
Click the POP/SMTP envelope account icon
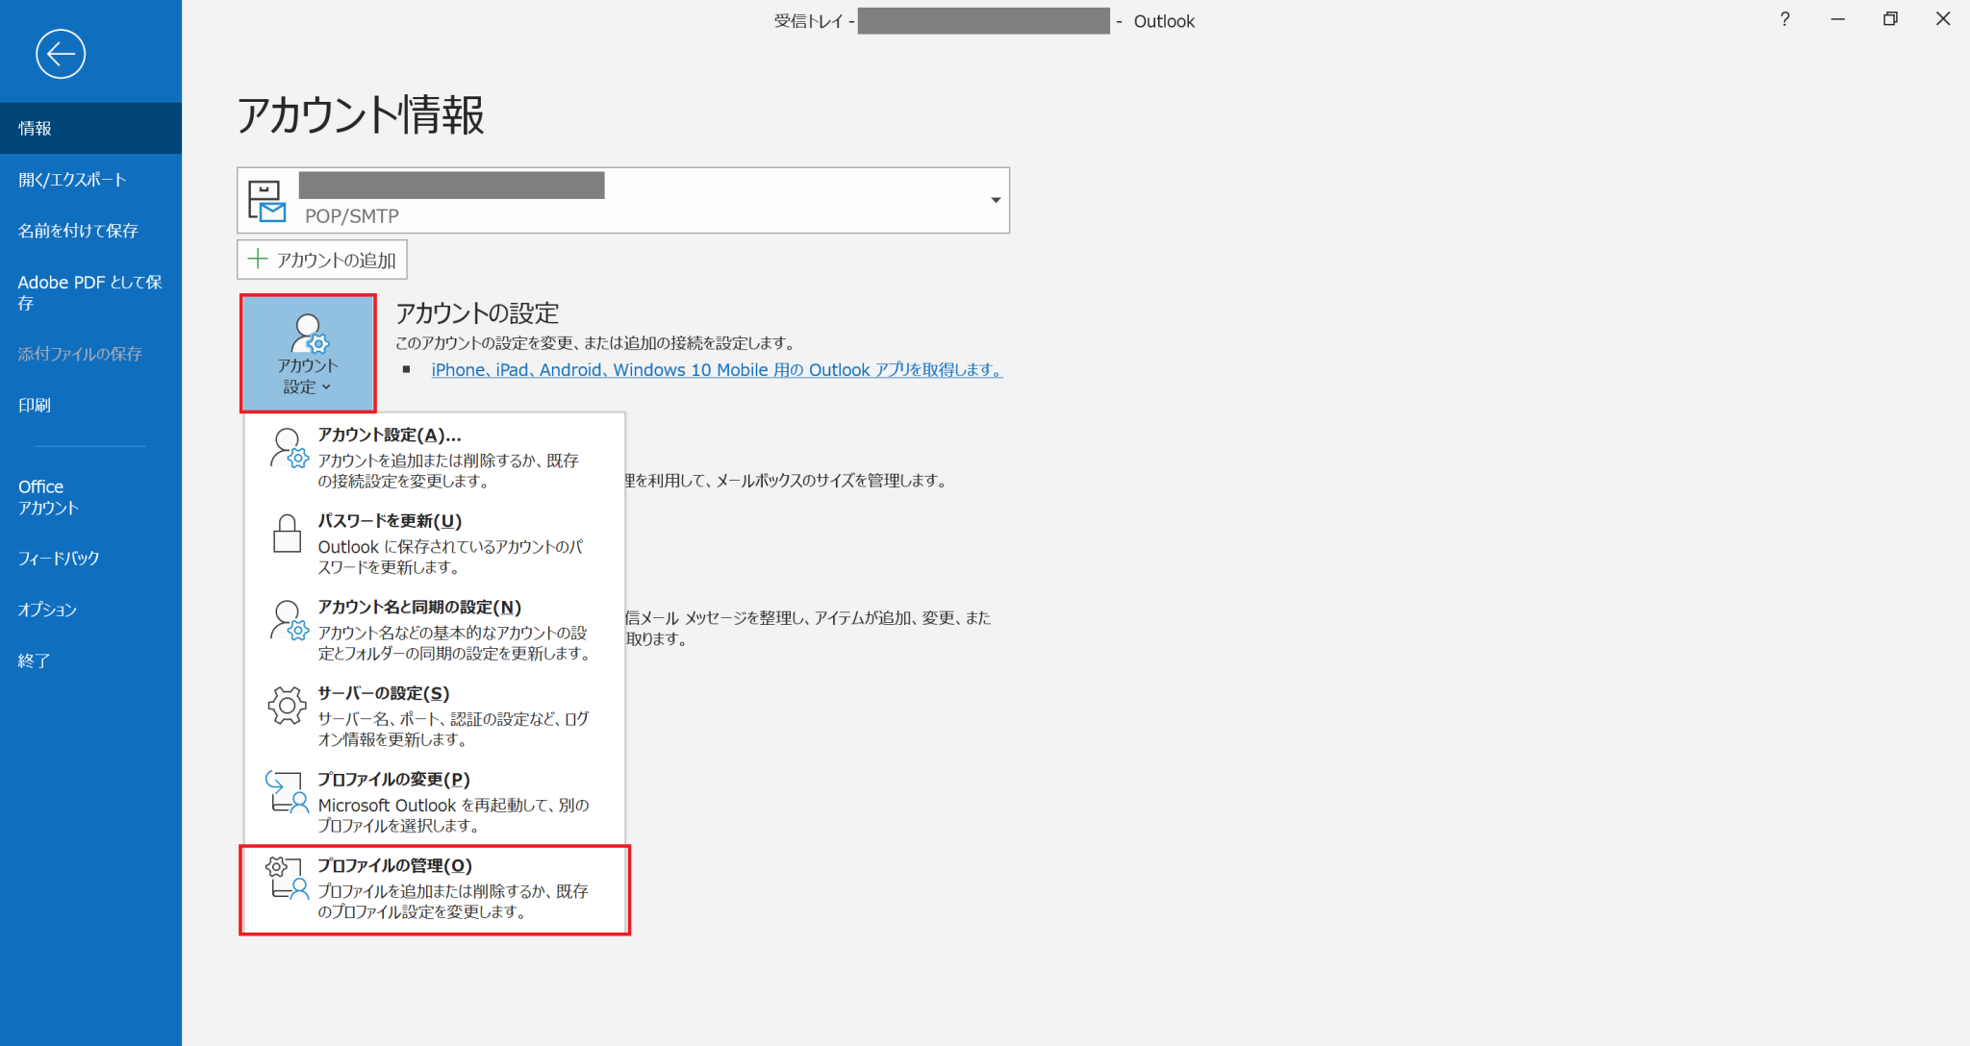pos(268,199)
